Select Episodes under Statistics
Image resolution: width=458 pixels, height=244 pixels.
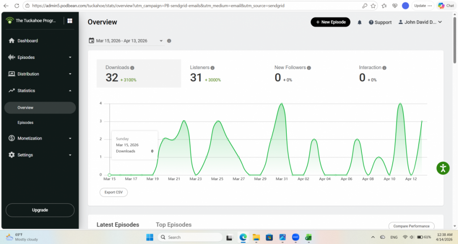[25, 123]
